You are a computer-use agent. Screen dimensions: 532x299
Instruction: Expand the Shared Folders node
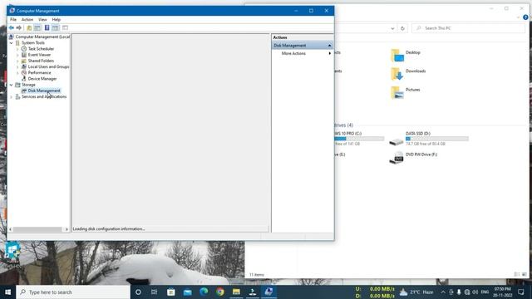pos(17,61)
